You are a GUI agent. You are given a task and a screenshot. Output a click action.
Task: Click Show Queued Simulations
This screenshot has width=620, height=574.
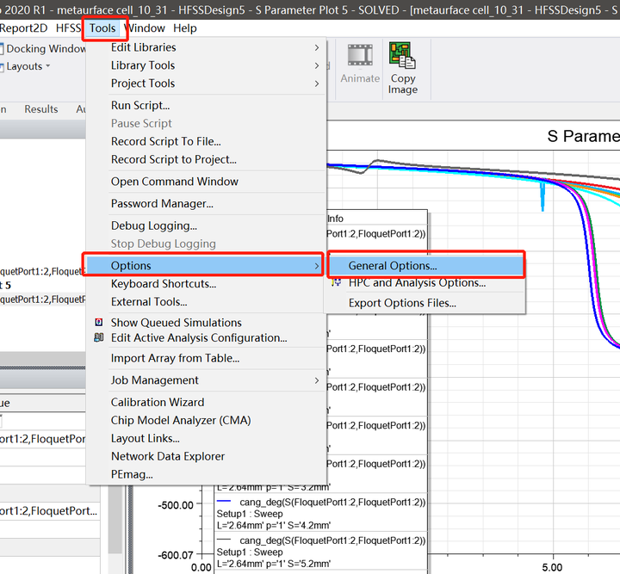[x=206, y=323]
